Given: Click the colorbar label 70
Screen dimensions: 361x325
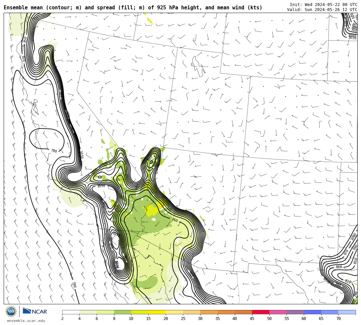Looking at the screenshot, I should [338, 319].
